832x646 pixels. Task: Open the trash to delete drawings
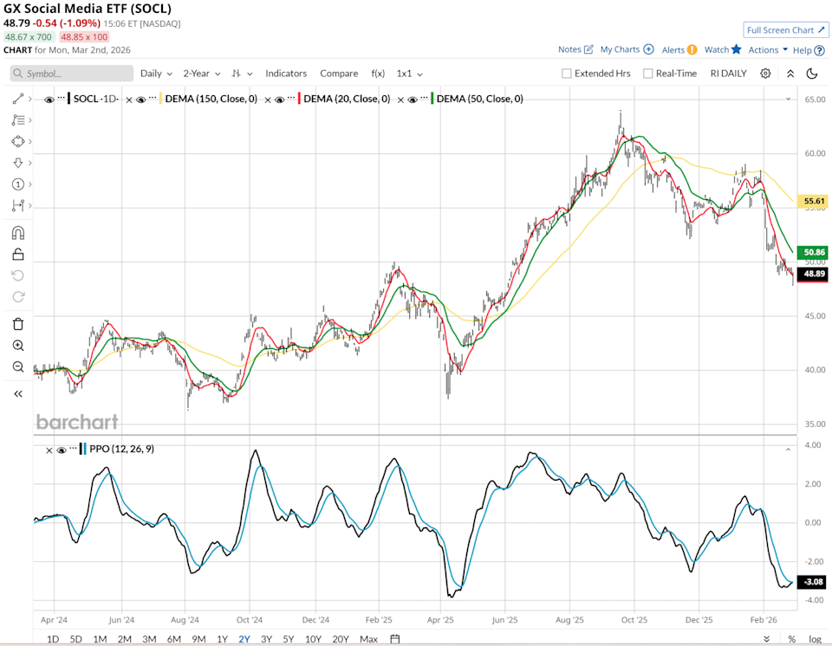(17, 323)
